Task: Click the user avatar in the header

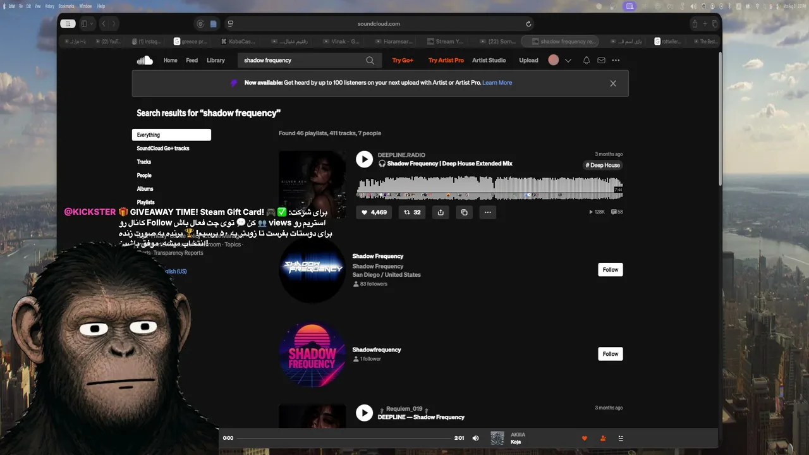Action: pos(554,60)
